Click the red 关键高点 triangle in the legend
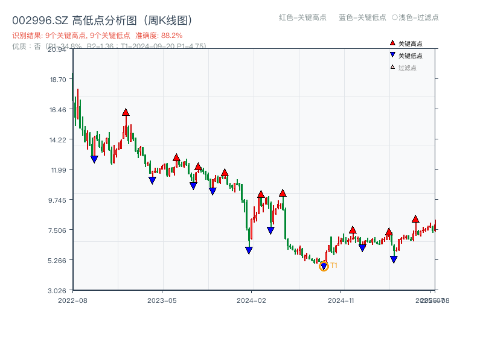Viewport: 483px width, 362px height. (392, 43)
